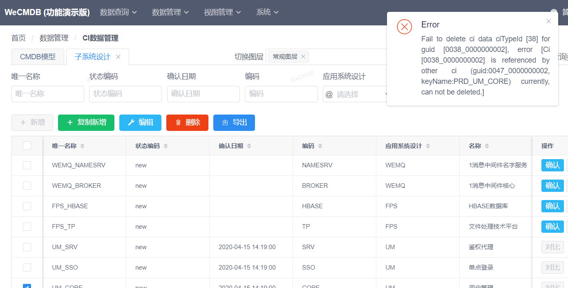Open the language globe icon in top bar

(x=555, y=10)
